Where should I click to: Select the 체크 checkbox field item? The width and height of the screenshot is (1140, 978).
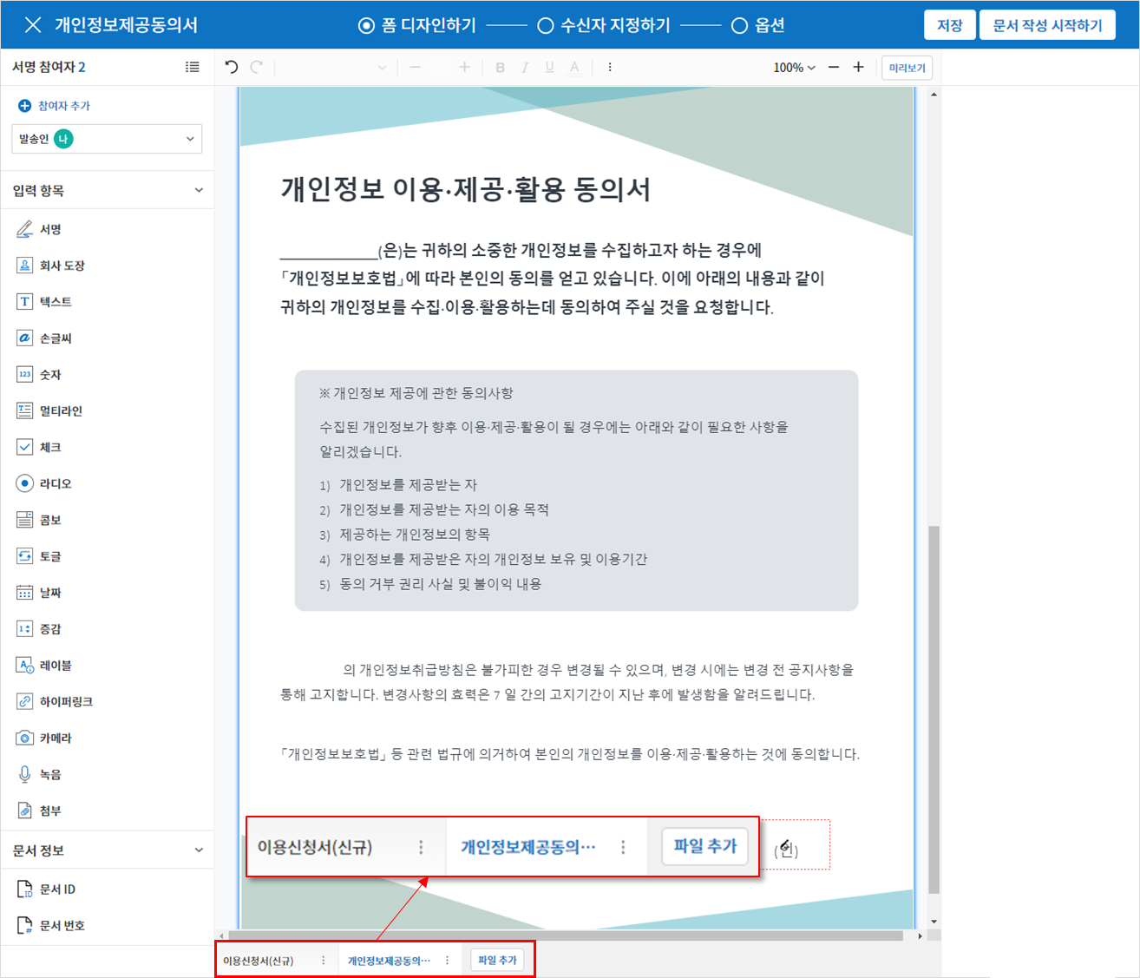[39, 448]
